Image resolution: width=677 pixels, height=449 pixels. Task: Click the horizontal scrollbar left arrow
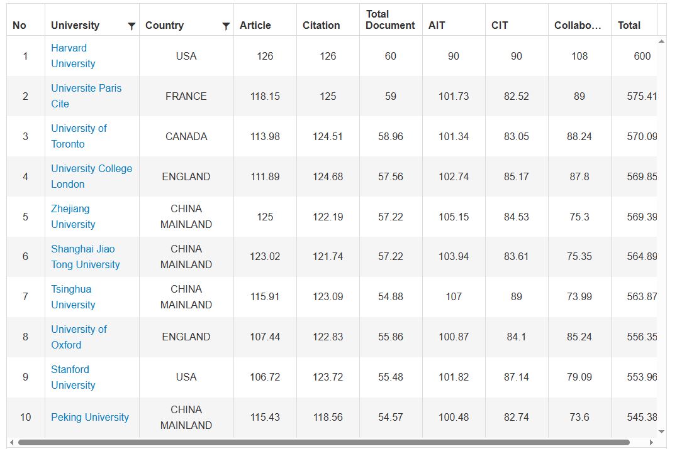pos(12,442)
